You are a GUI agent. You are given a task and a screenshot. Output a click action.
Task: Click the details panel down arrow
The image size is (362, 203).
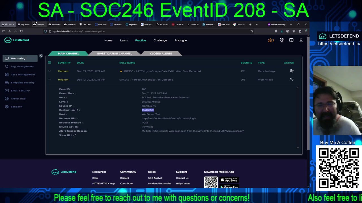click(x=298, y=148)
